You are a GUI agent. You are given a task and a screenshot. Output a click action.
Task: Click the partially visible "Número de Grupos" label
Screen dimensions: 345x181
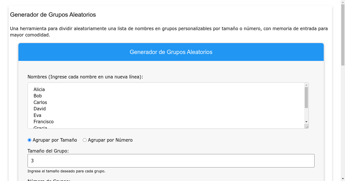click(49, 180)
